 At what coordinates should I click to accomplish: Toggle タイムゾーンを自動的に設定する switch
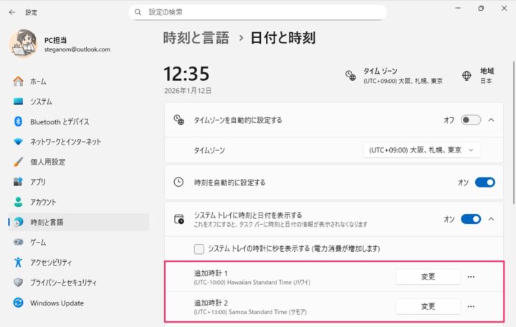pyautogui.click(x=470, y=119)
